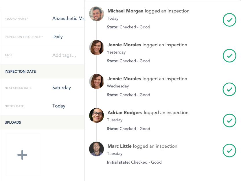Screen dimensions: 241x181
Task: Click the green checkmark for Michael Morgan's inspection
Action: click(229, 20)
